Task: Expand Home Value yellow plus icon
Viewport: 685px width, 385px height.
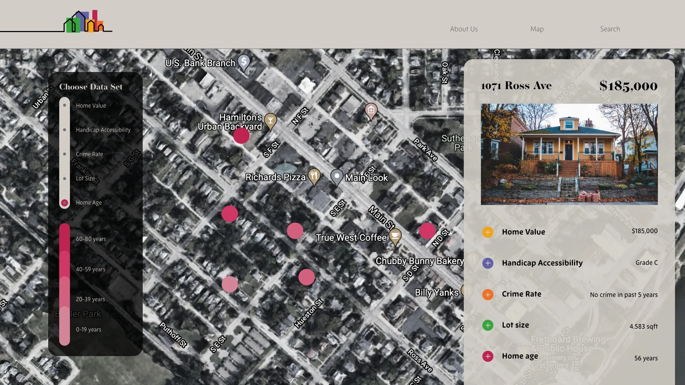Action: (x=488, y=232)
